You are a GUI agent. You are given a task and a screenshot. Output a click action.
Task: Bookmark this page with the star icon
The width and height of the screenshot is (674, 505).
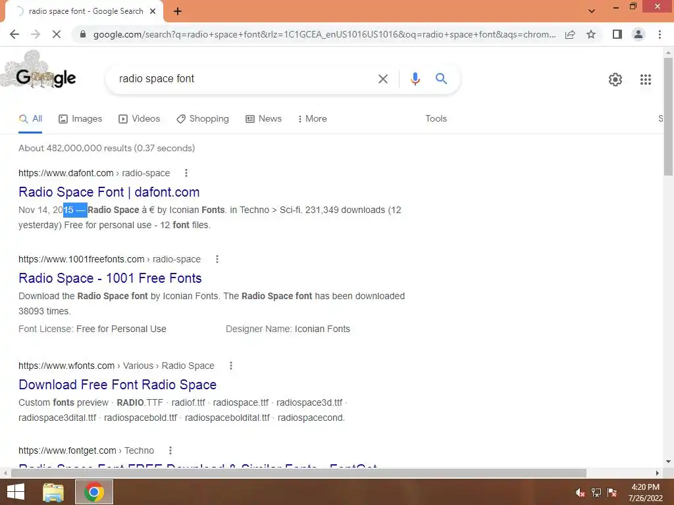[591, 34]
